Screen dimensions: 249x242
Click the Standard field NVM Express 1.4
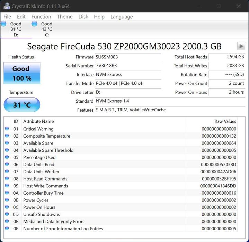pos(170,101)
